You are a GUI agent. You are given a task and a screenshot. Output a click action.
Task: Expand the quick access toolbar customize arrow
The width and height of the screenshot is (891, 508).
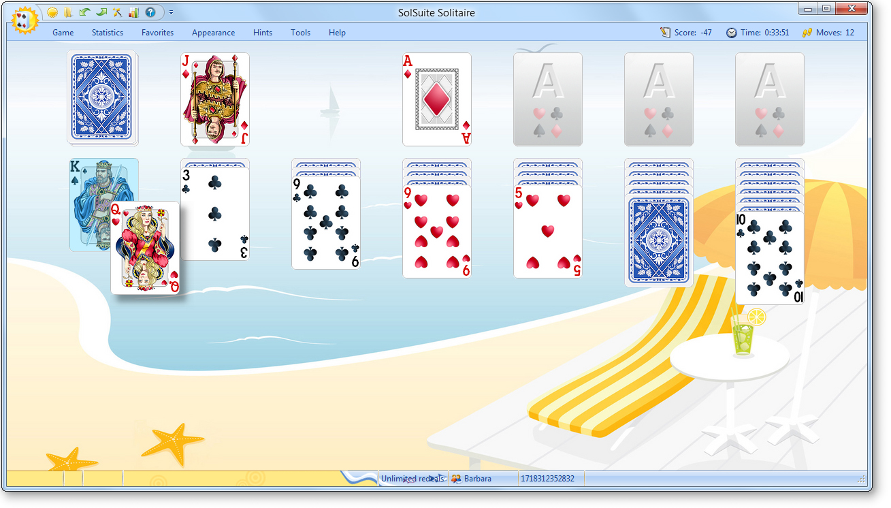click(x=171, y=12)
